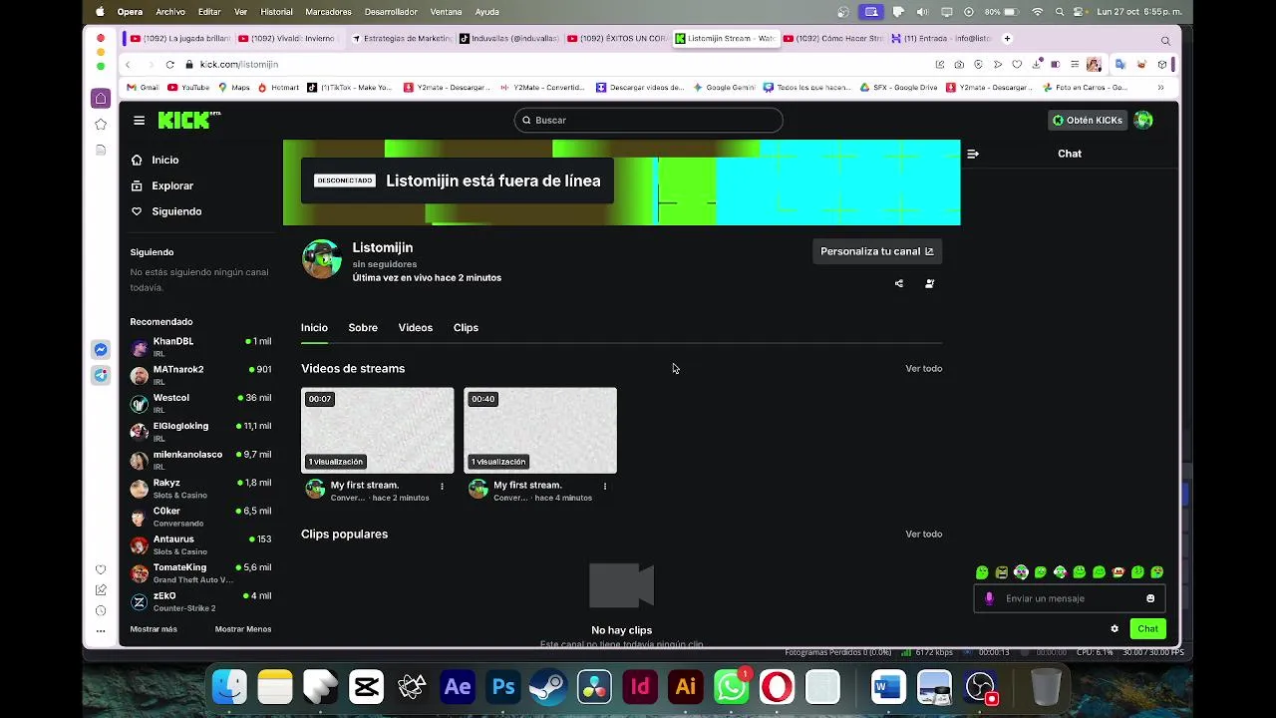Open options menu for 00:40 stream video
The width and height of the screenshot is (1276, 718).
coord(605,486)
